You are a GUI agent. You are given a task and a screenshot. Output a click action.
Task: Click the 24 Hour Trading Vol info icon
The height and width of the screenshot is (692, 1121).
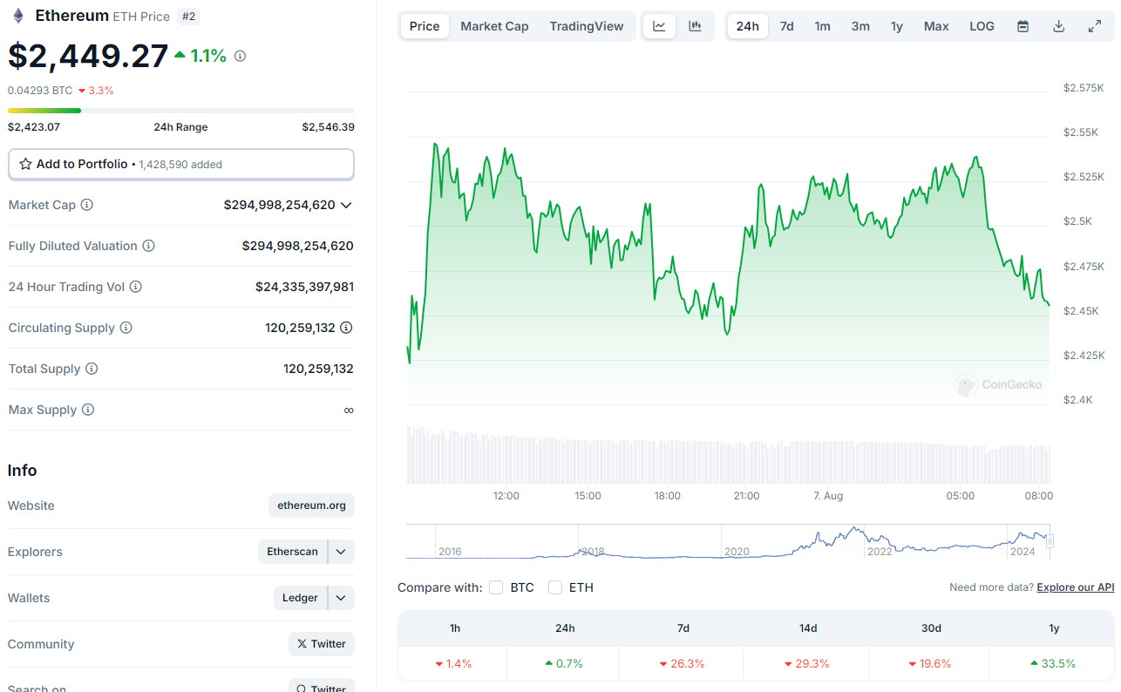click(x=135, y=287)
